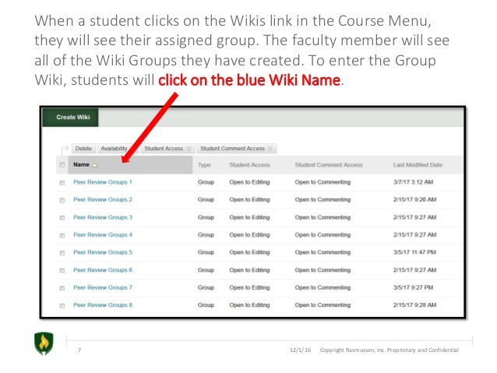This screenshot has width=497, height=373.
Task: Click the Student Comment Access column header
Action: click(x=329, y=165)
